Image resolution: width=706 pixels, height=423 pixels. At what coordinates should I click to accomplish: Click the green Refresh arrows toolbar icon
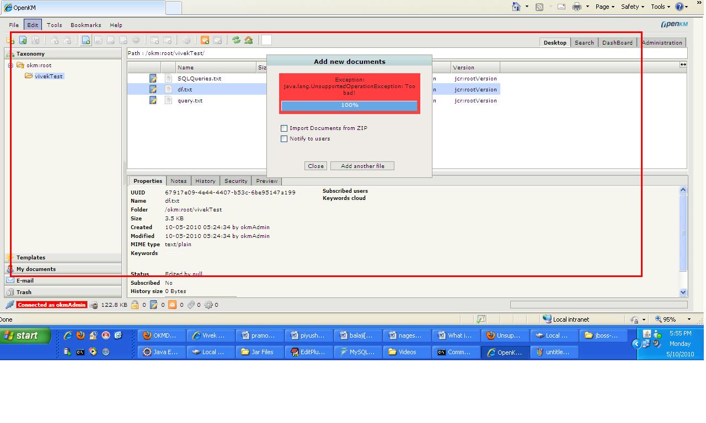click(237, 40)
